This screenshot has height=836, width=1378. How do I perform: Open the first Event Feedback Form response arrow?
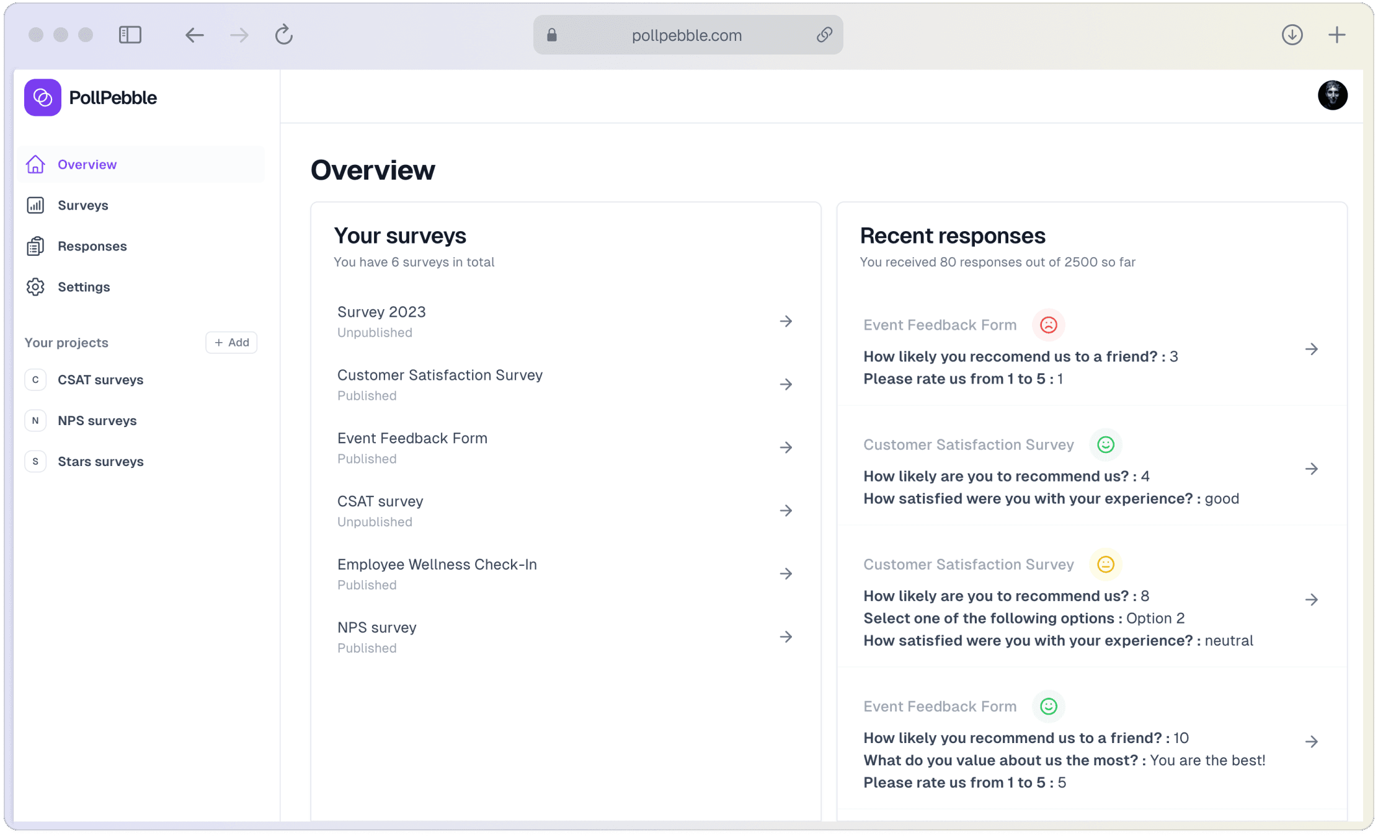click(x=1311, y=349)
